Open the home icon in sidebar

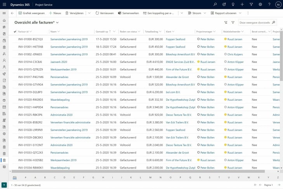4,21
